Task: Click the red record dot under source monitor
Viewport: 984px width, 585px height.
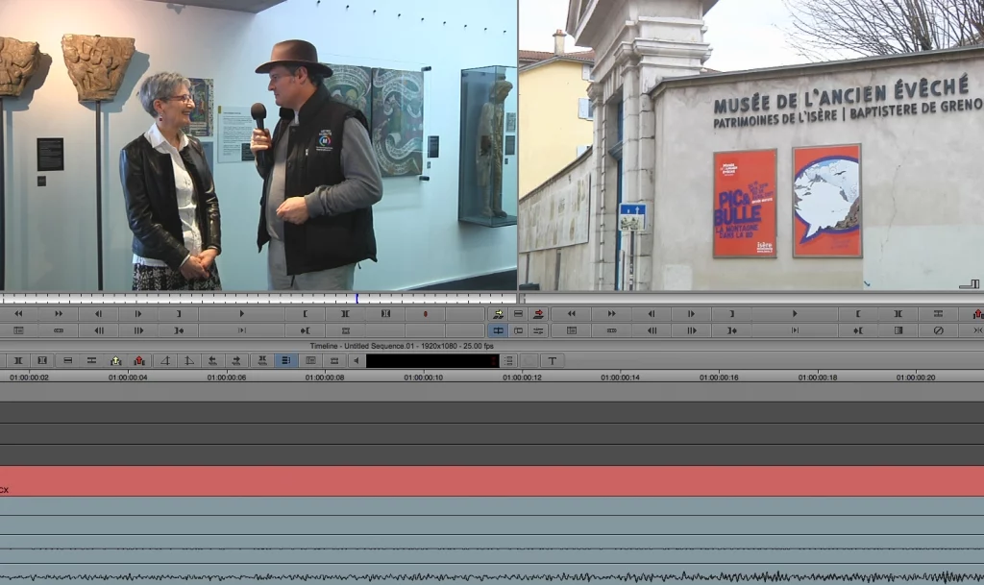Action: tap(424, 314)
